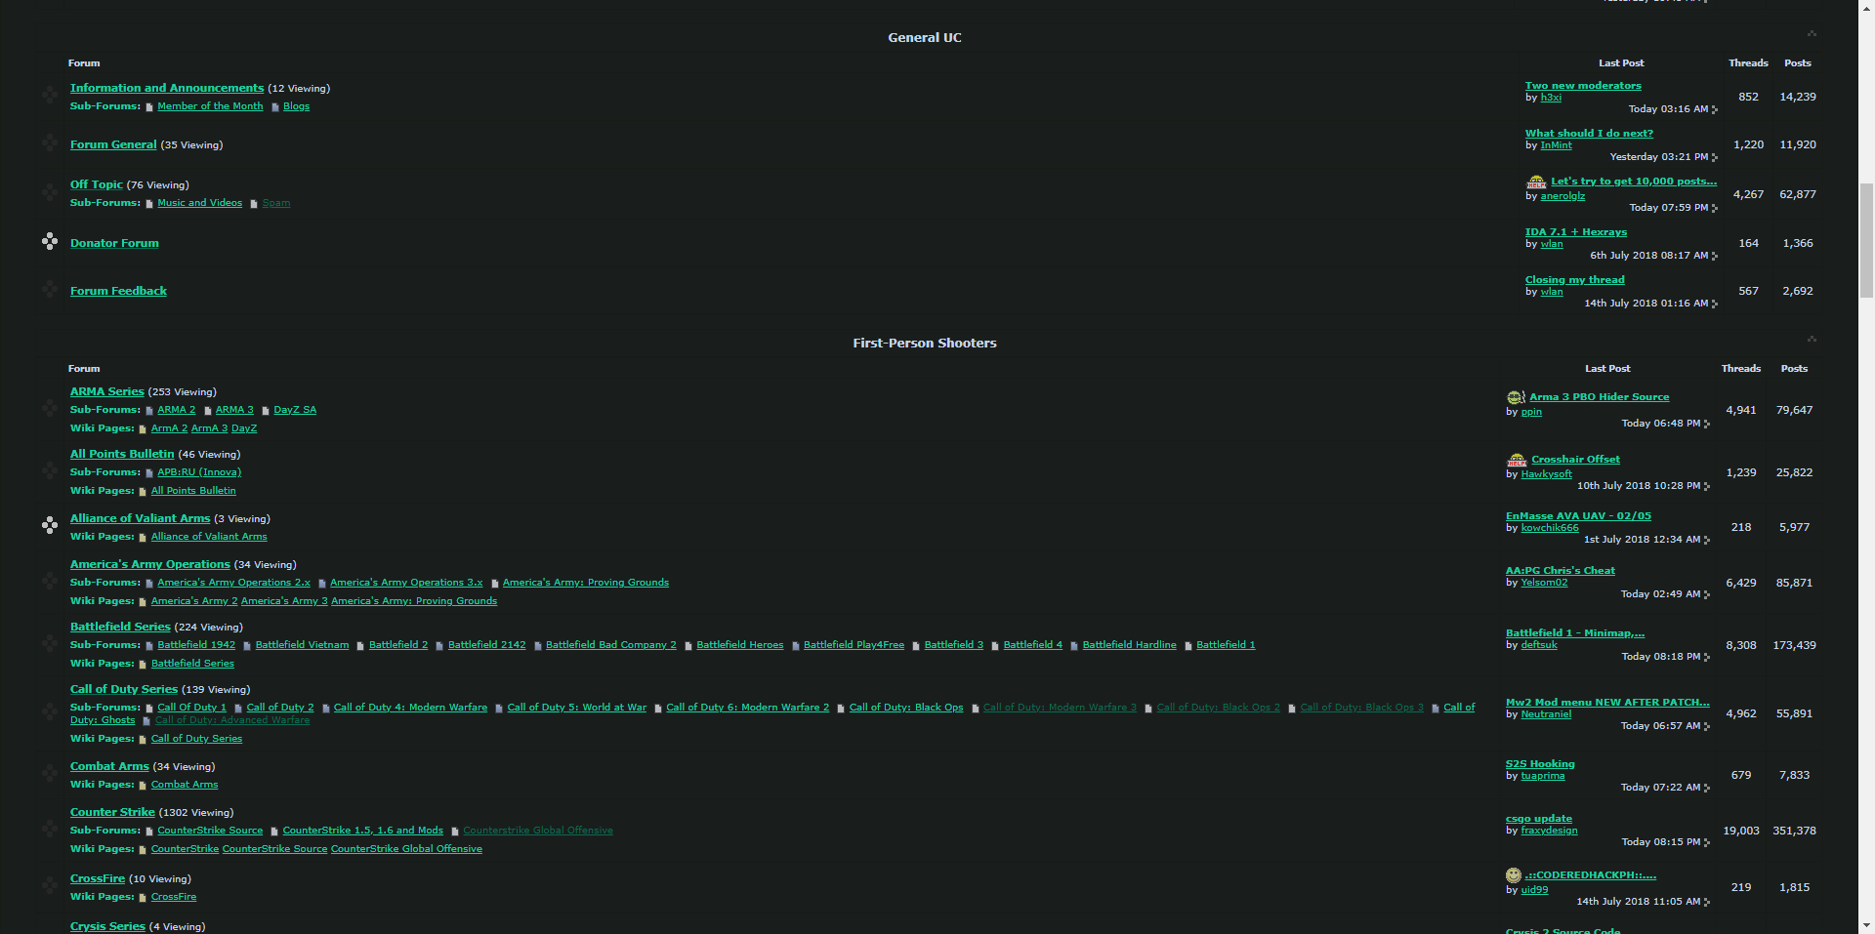Go to last post arrow beside Today 03:16 AM
Screen dimensions: 1875x934
point(1715,109)
